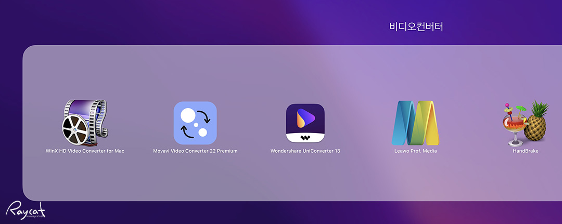The image size is (562, 224).
Task: Click the folder title 비디오컨버터
Action: click(x=416, y=27)
